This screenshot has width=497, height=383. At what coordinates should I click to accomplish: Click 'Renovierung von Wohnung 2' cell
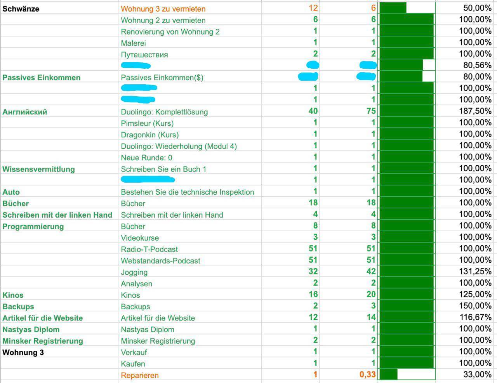point(190,31)
